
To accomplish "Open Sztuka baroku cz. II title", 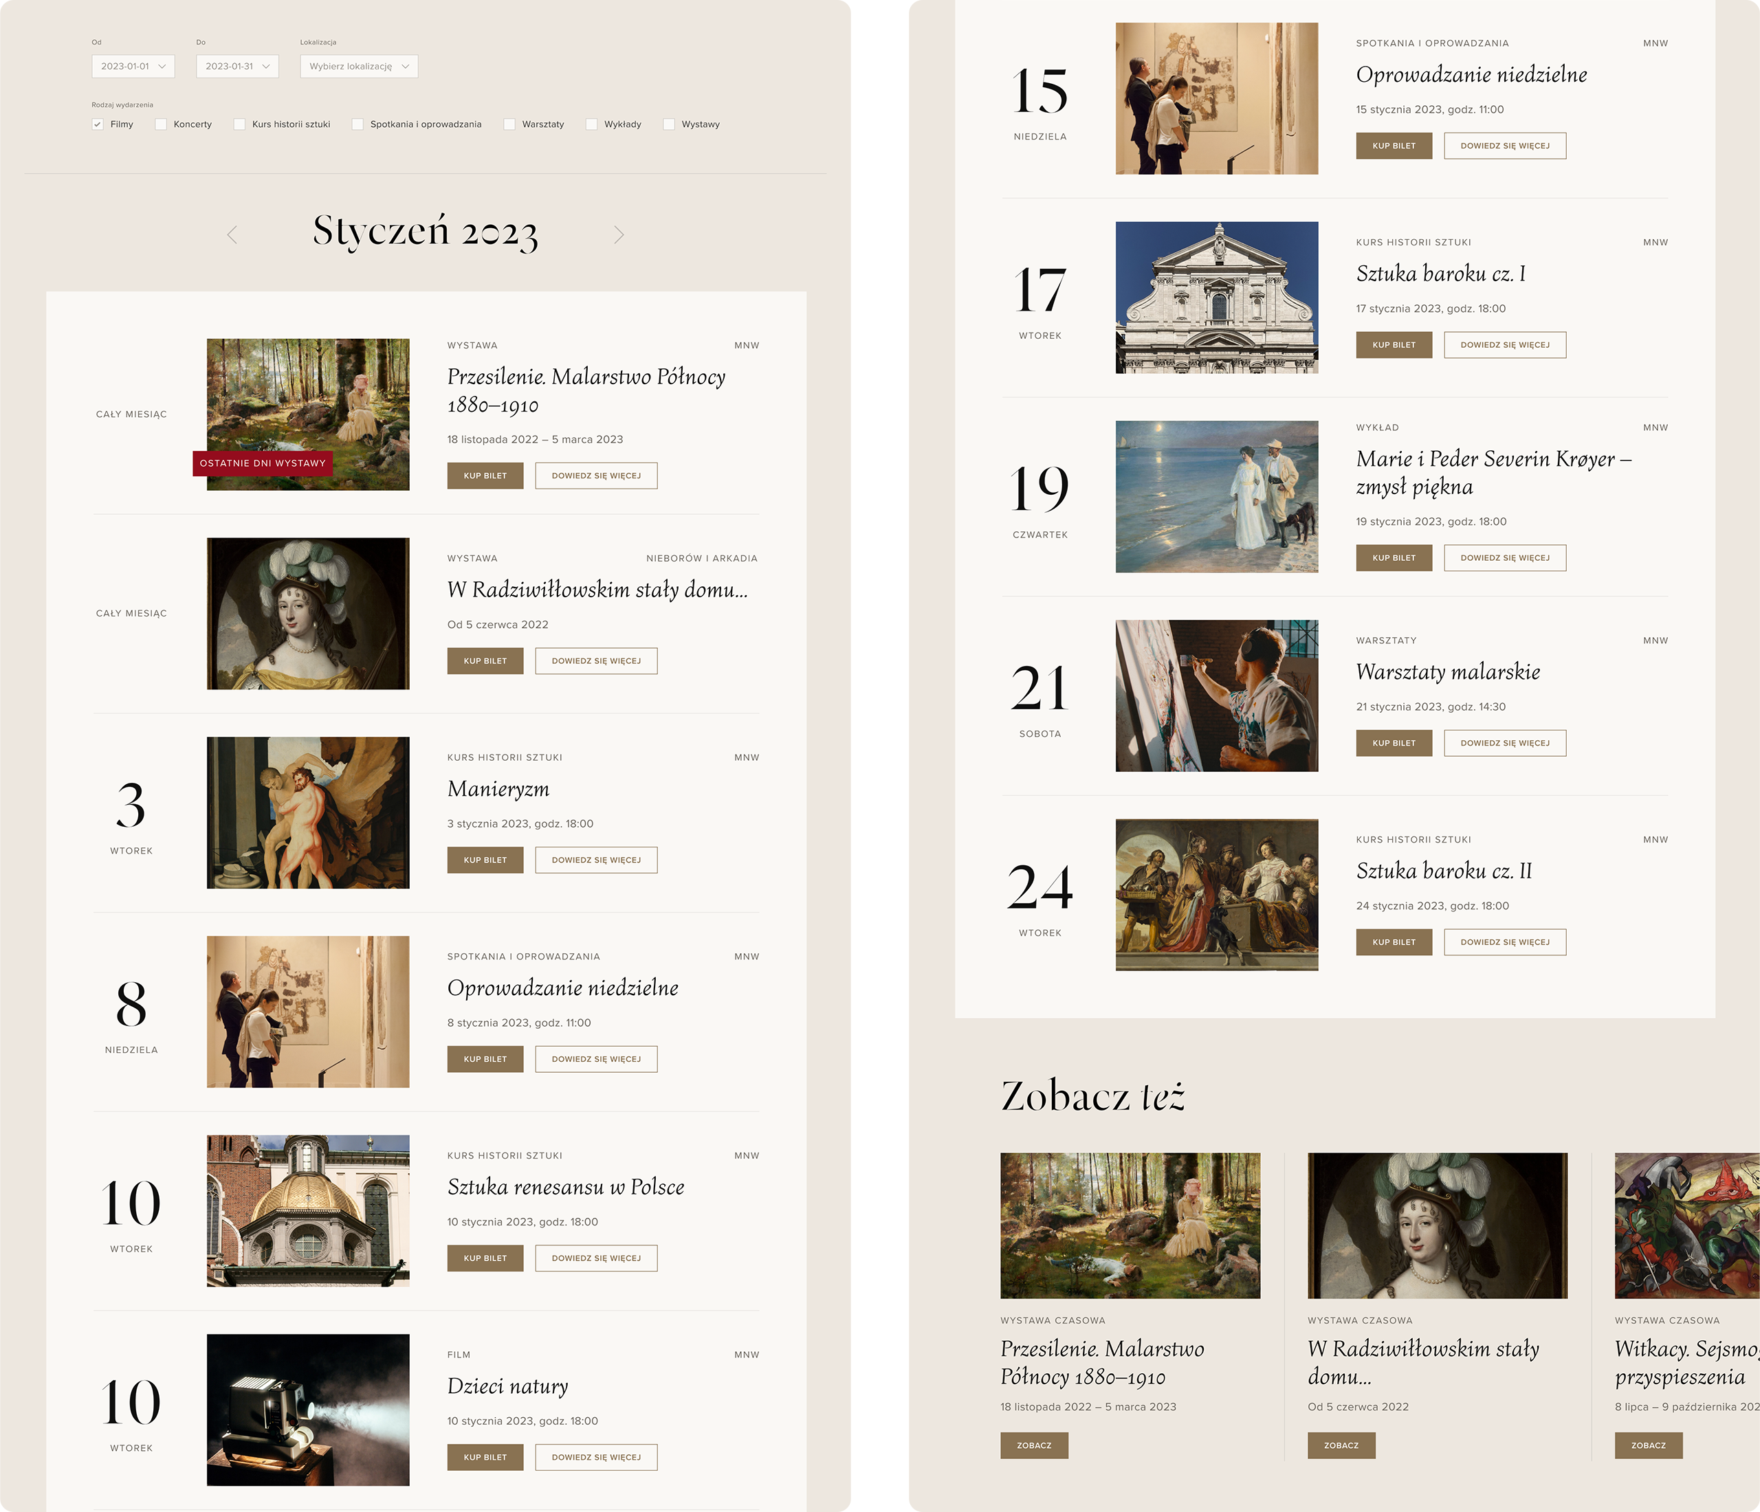I will coord(1443,871).
